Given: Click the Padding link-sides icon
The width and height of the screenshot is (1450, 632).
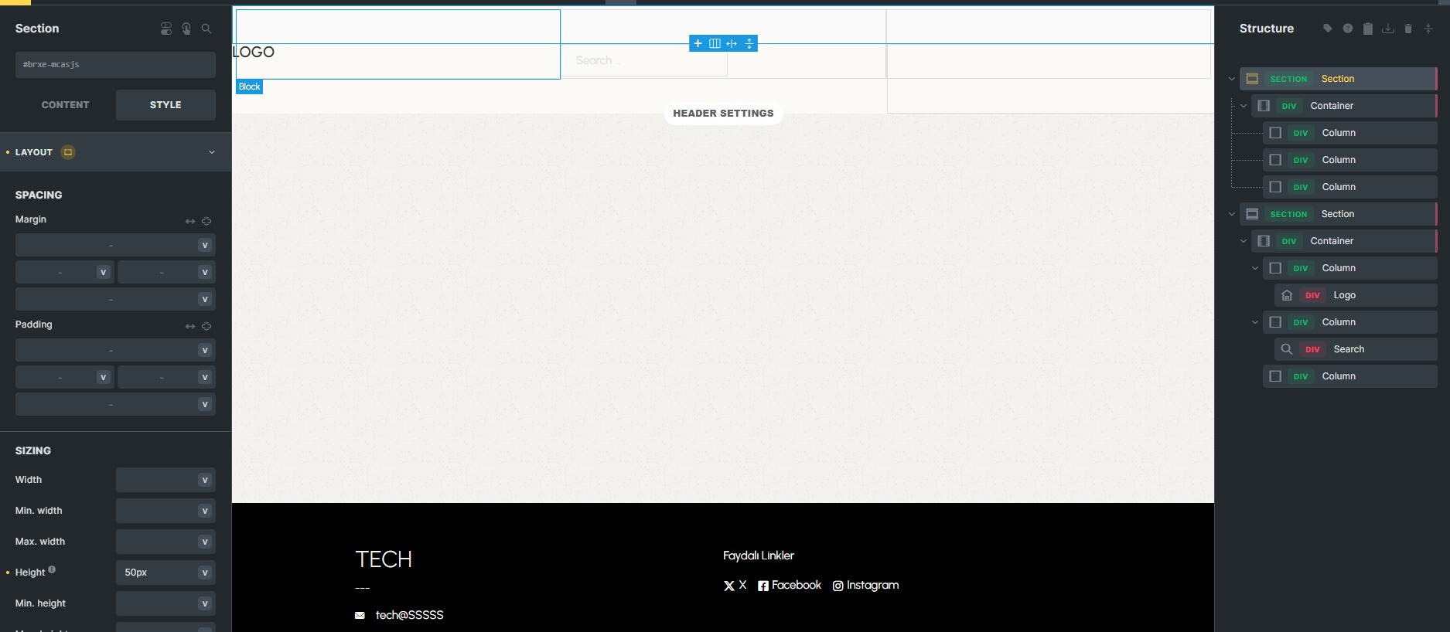Looking at the screenshot, I should pos(206,326).
